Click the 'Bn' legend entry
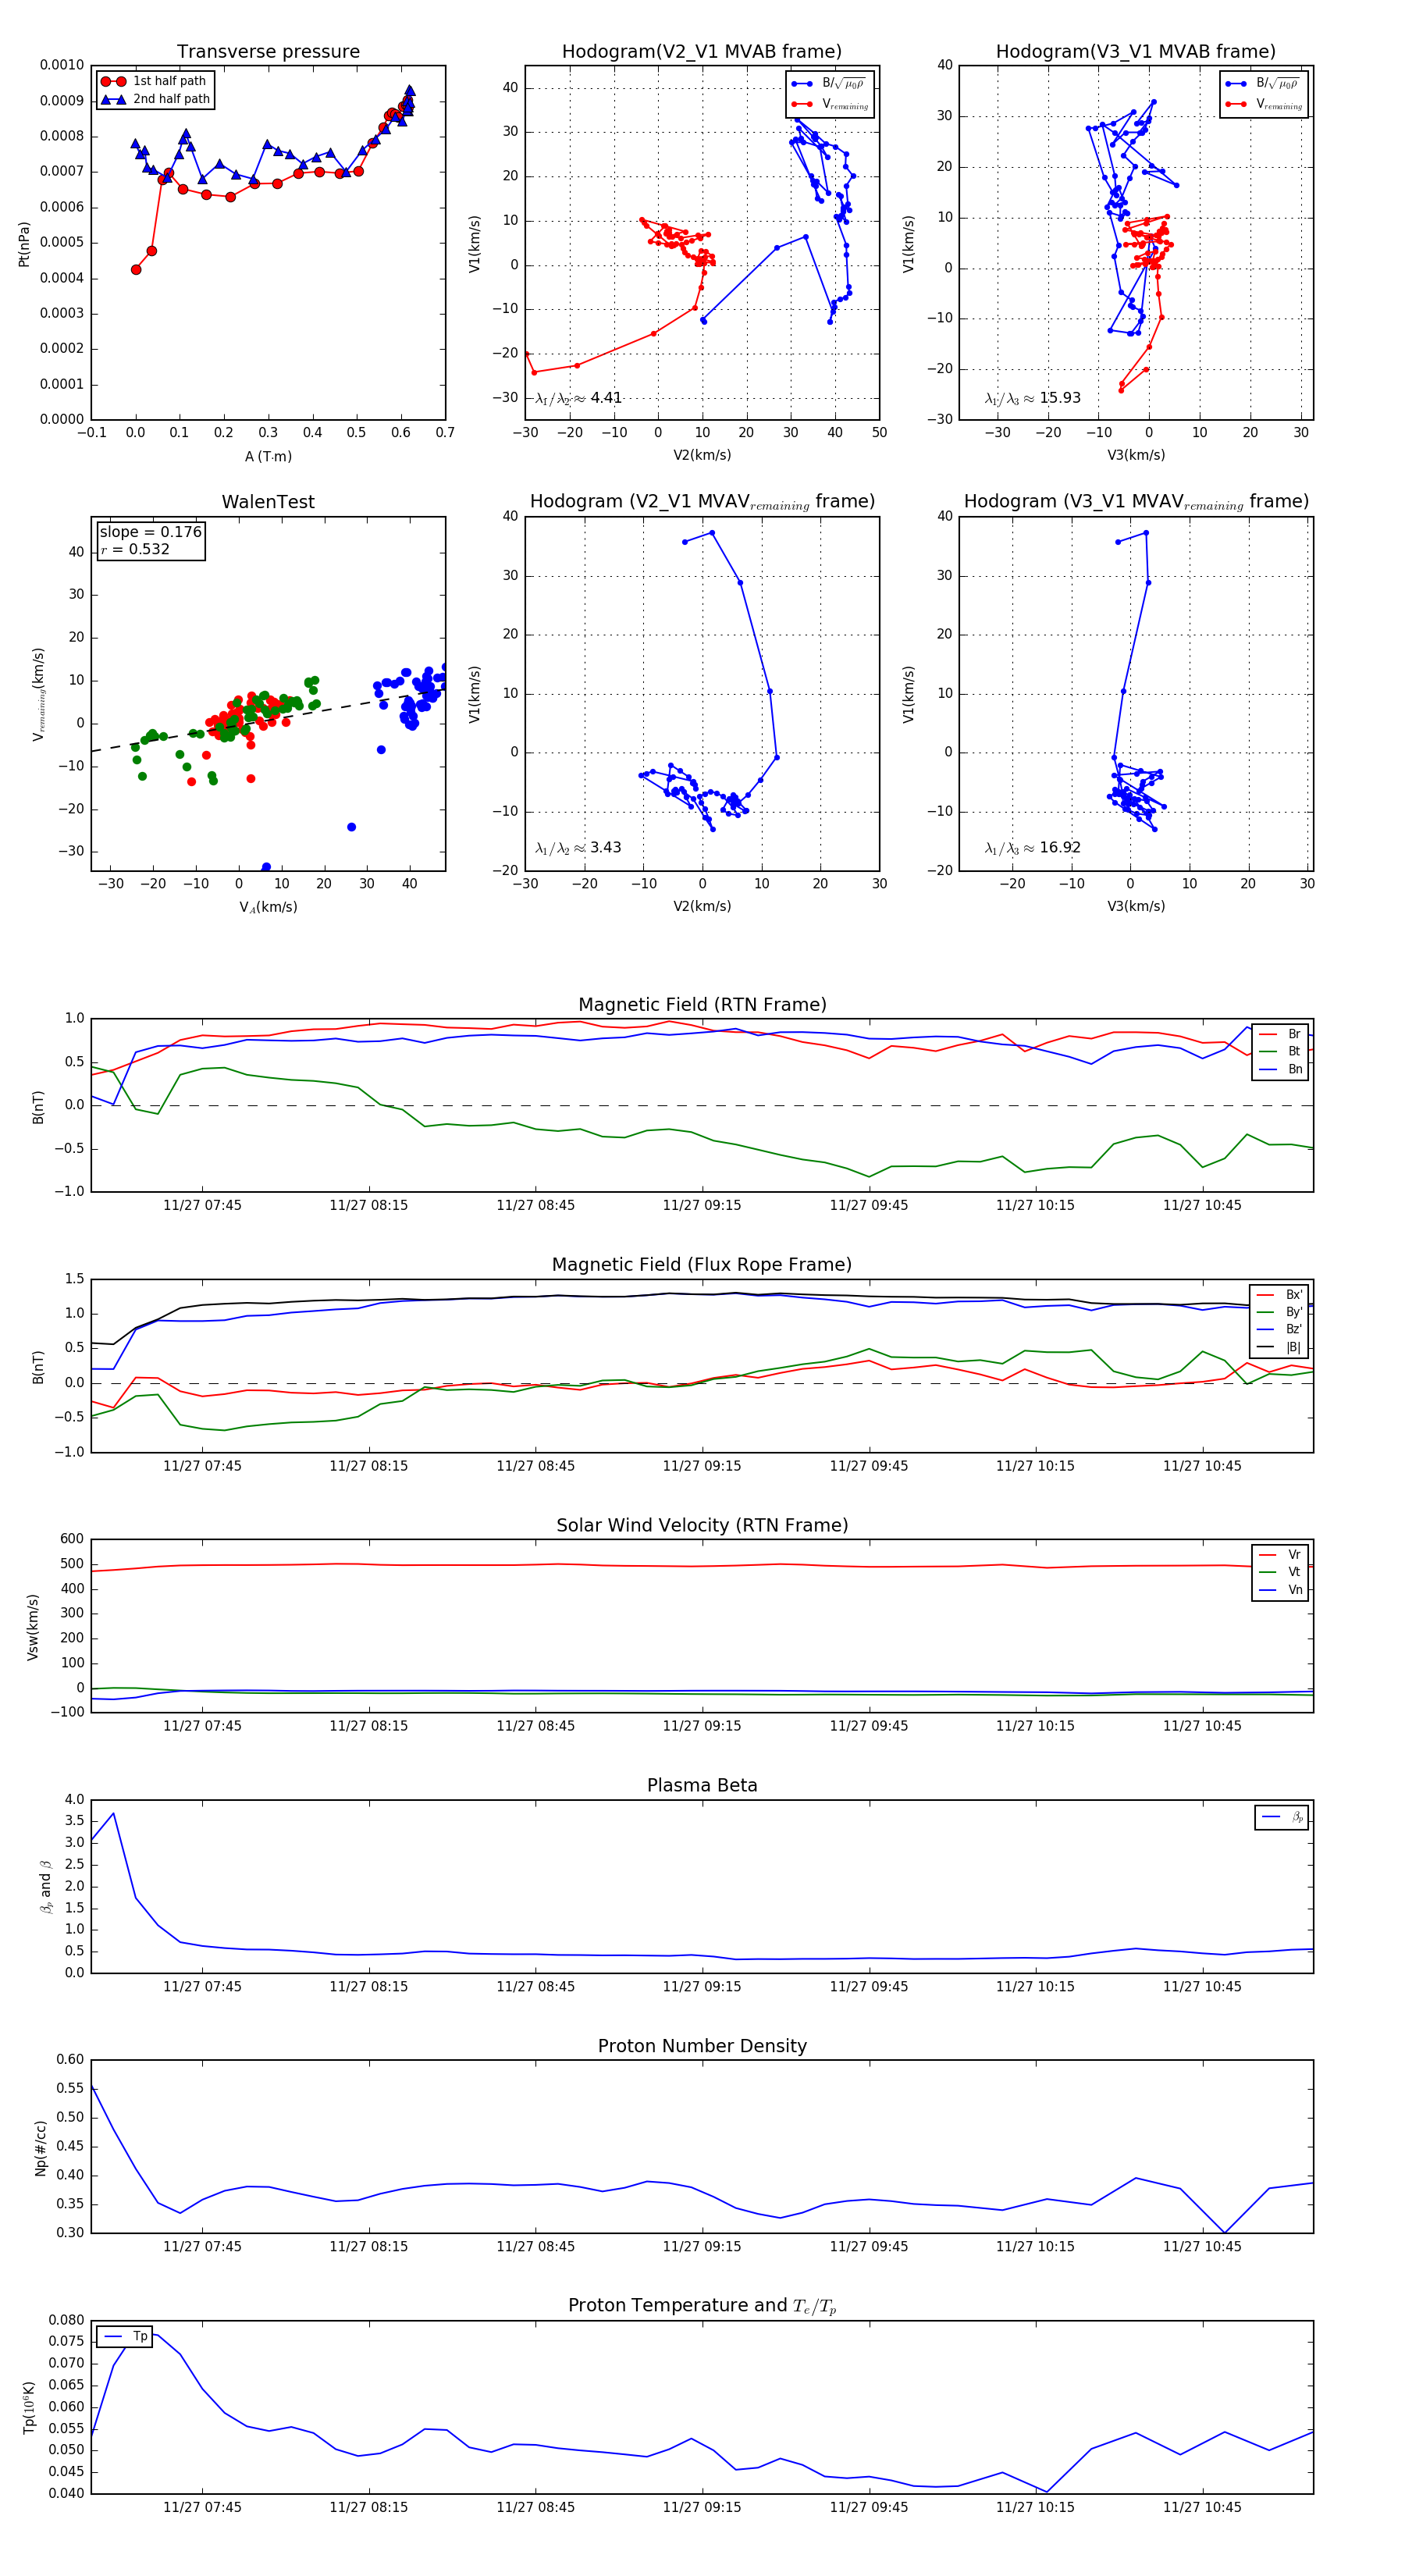 (1281, 1069)
